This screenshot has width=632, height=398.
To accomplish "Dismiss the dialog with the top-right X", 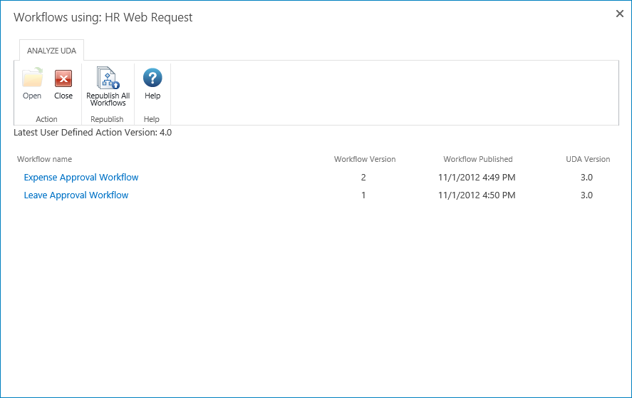I will pyautogui.click(x=619, y=14).
